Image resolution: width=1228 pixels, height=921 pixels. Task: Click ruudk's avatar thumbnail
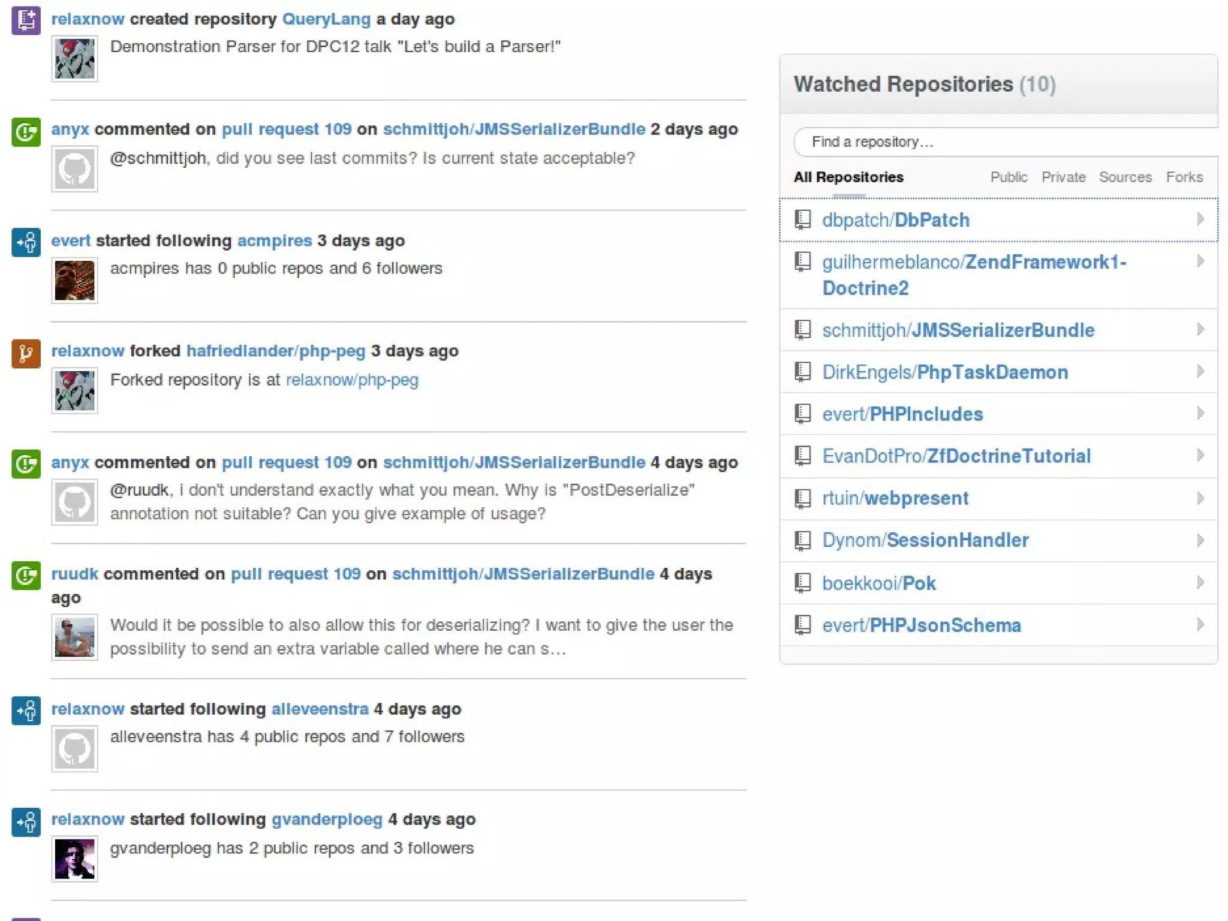point(74,637)
